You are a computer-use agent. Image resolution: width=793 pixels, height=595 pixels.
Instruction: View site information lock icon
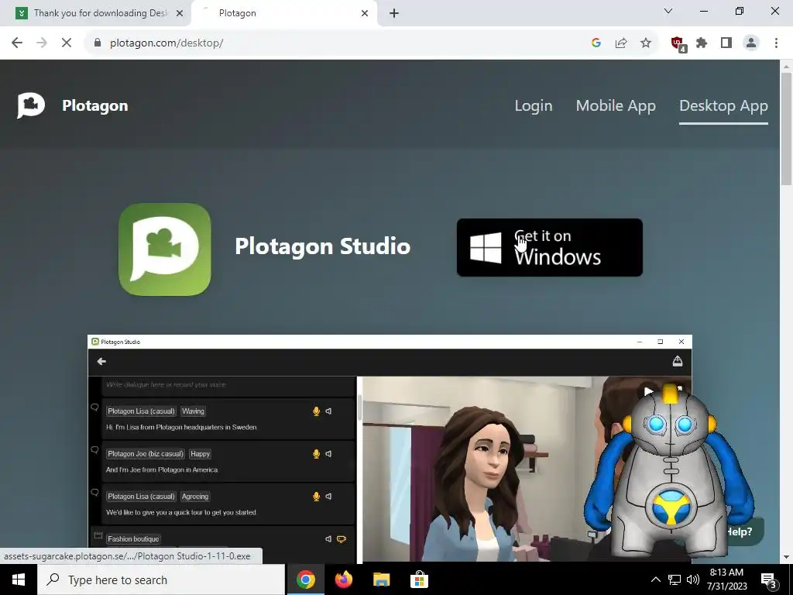tap(98, 43)
